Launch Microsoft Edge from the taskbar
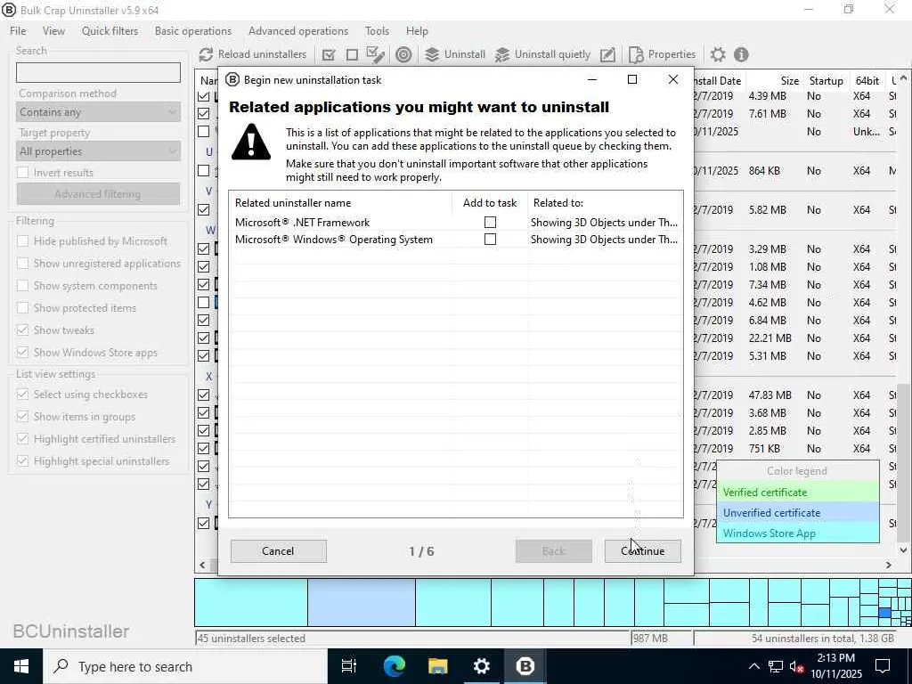Screen dimensions: 912x684 point(394,666)
